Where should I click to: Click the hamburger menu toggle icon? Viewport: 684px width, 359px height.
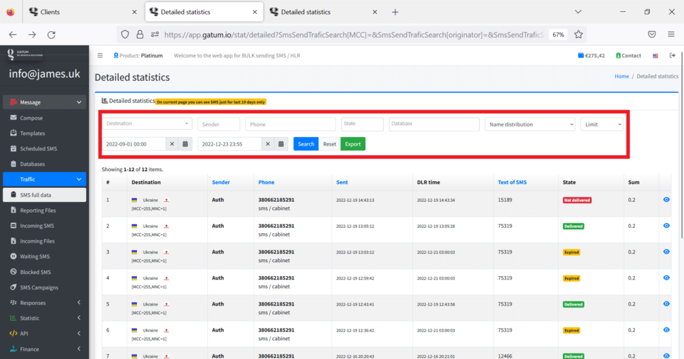100,55
